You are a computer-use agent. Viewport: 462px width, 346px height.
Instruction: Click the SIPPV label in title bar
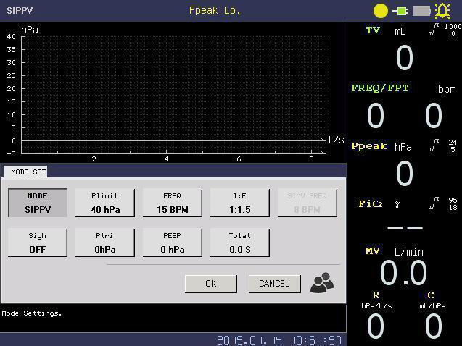tap(20, 11)
